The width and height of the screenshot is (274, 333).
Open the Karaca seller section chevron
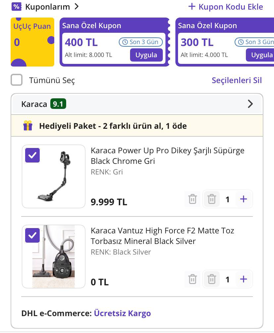250,104
